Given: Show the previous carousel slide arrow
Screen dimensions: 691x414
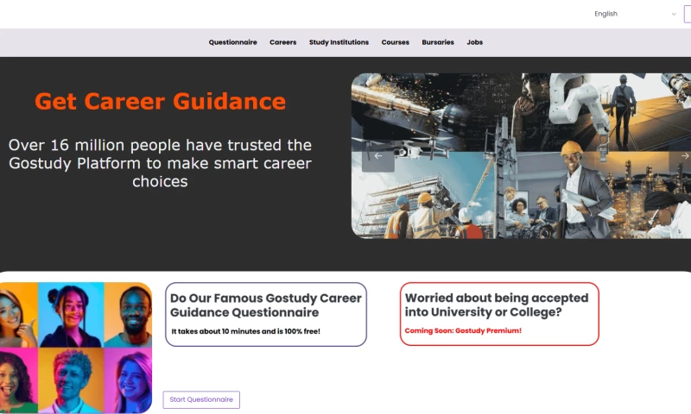Looking at the screenshot, I should (x=378, y=156).
